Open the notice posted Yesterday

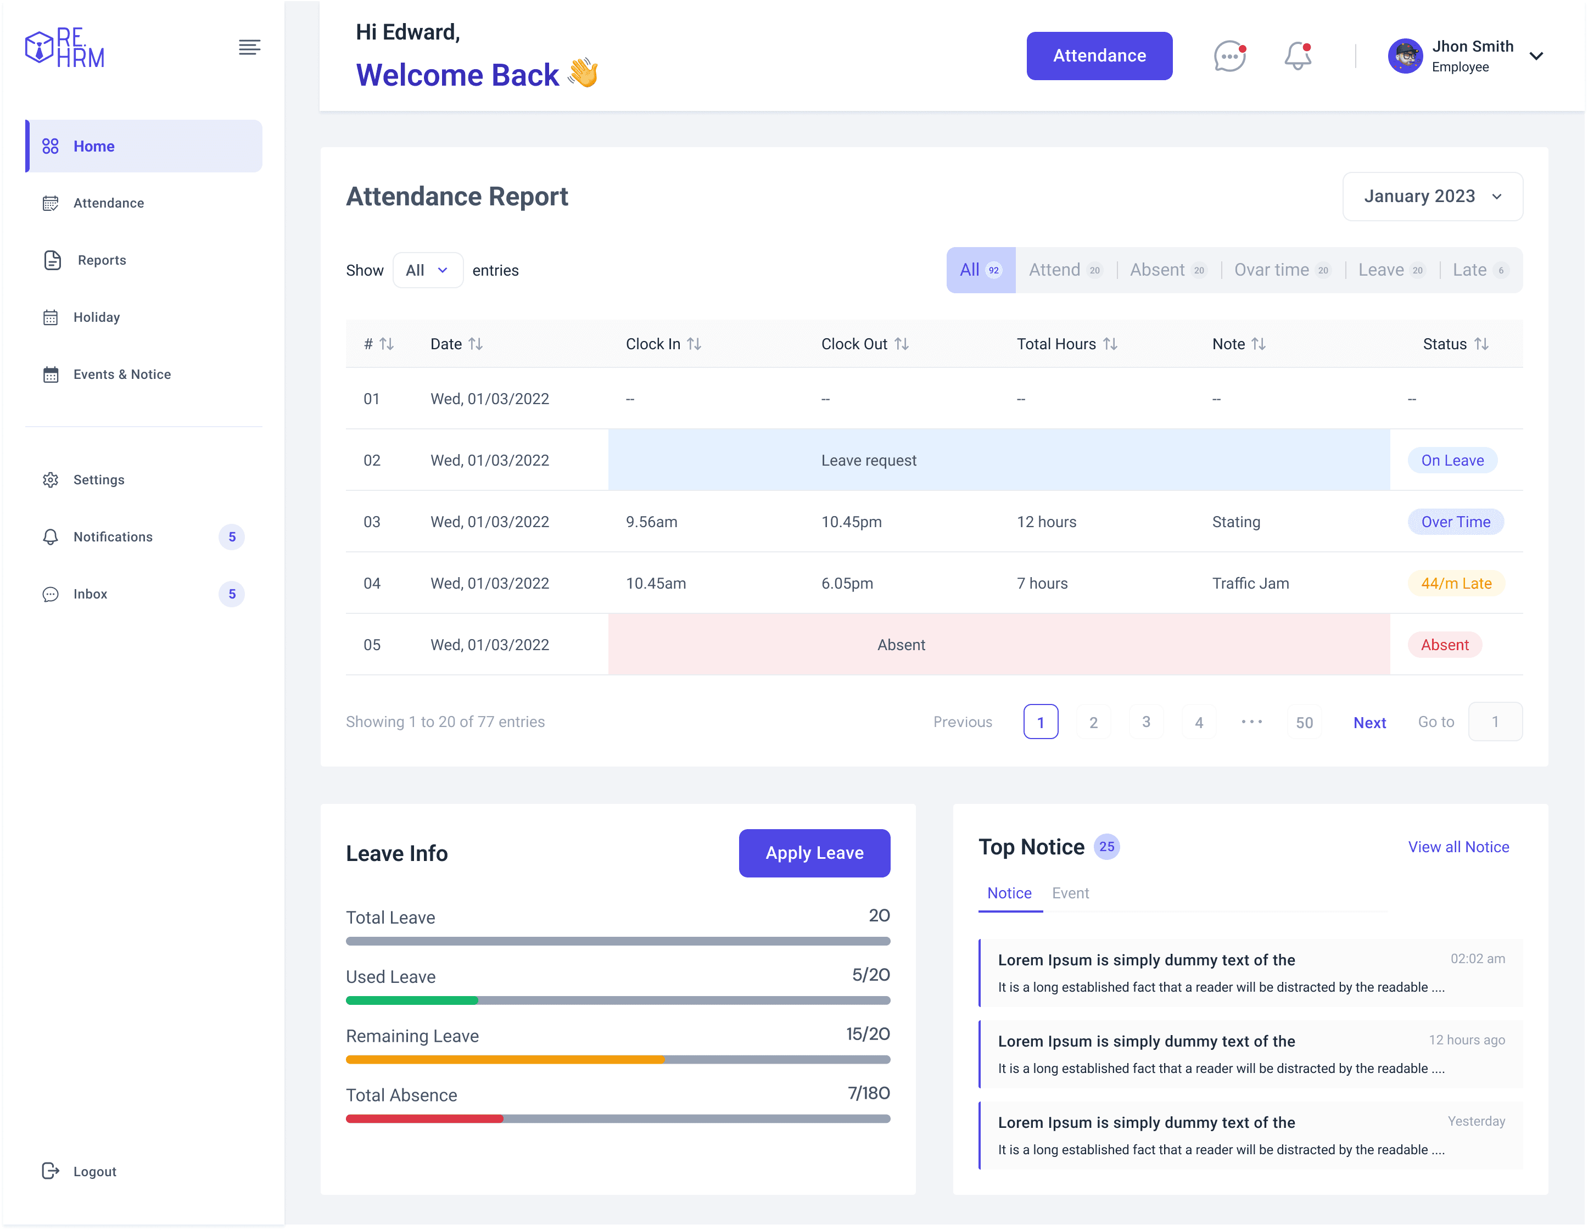point(1251,1136)
